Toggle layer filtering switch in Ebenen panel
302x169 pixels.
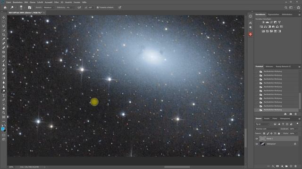pos(297,123)
